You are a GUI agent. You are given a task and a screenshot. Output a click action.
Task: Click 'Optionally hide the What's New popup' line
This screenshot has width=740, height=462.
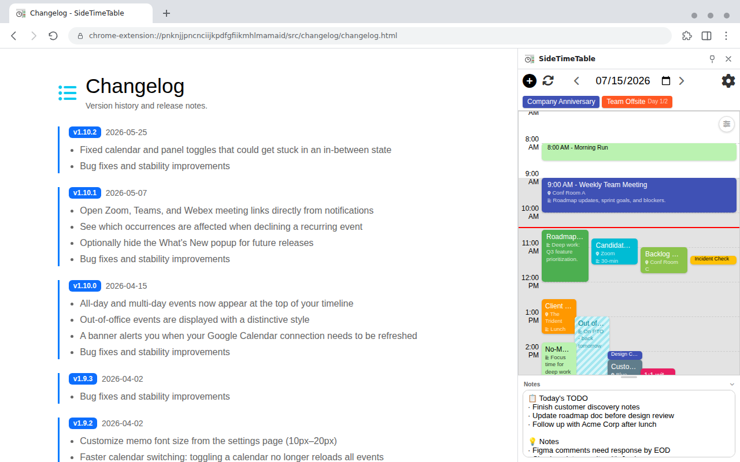click(197, 243)
